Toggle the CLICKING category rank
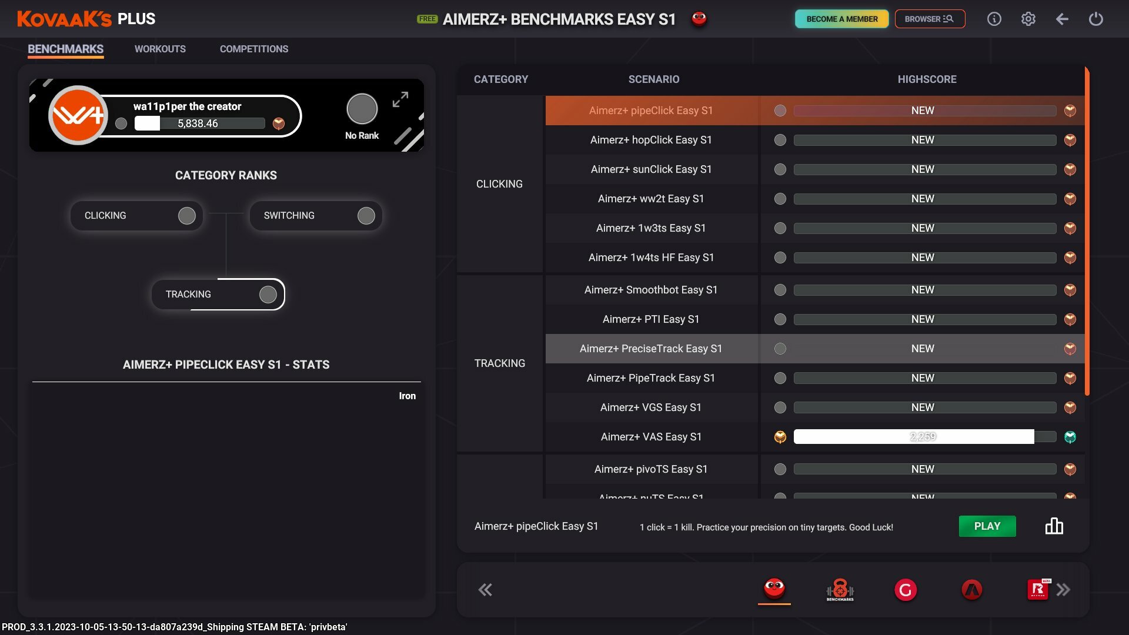The height and width of the screenshot is (635, 1129). click(136, 216)
